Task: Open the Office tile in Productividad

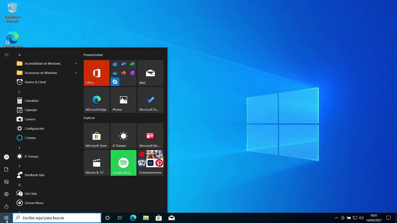Action: (96, 73)
